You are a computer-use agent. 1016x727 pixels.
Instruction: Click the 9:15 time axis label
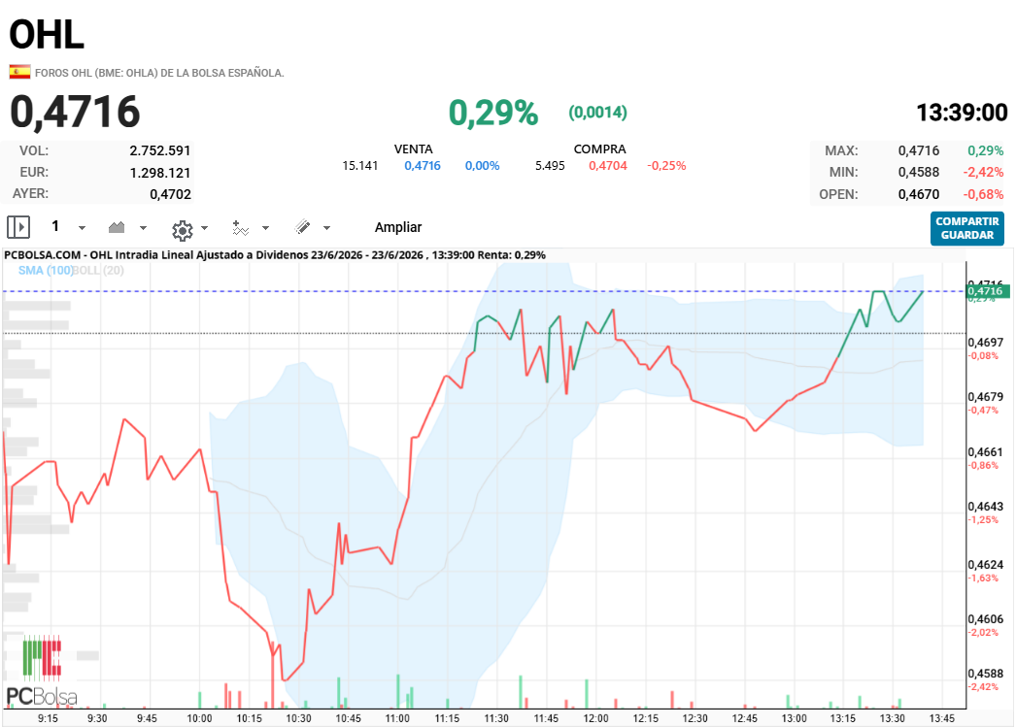click(x=48, y=718)
